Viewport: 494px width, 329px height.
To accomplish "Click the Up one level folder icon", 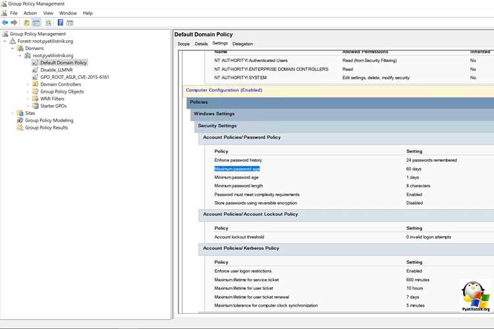I will 26,22.
